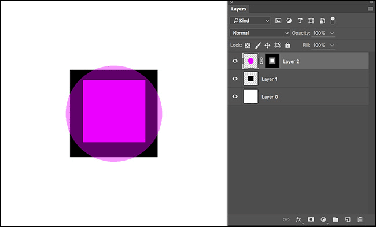Delete layer trash icon

click(360, 219)
